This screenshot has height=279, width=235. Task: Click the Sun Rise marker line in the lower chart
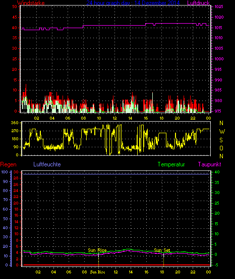[98, 259]
